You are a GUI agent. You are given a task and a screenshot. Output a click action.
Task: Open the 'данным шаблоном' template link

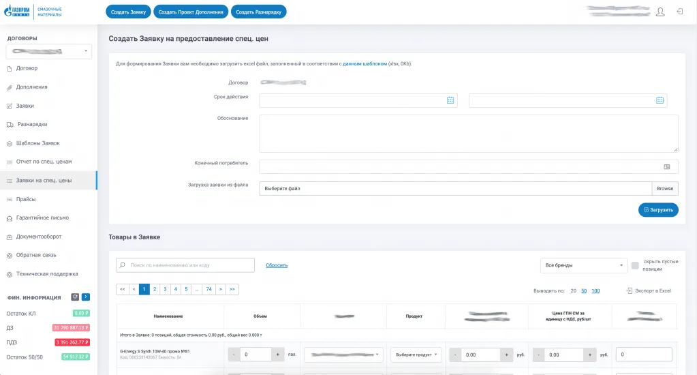pyautogui.click(x=365, y=63)
